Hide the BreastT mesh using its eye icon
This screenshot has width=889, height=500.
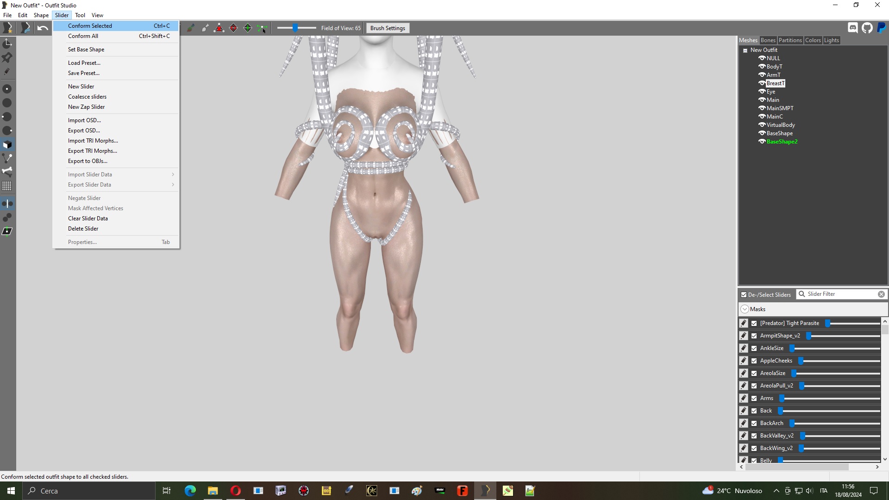click(762, 83)
